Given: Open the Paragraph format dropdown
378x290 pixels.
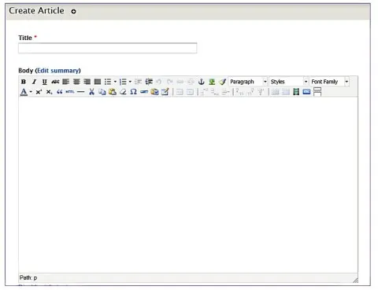Looking at the screenshot, I should coord(248,82).
